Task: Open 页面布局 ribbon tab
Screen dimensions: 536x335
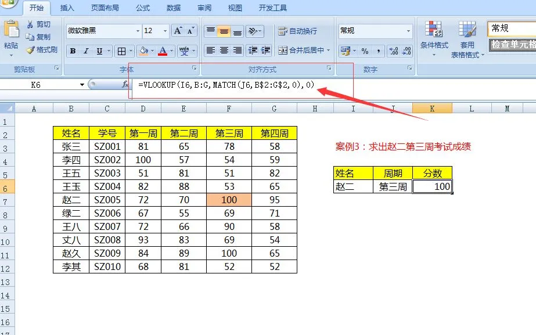Action: pos(105,8)
